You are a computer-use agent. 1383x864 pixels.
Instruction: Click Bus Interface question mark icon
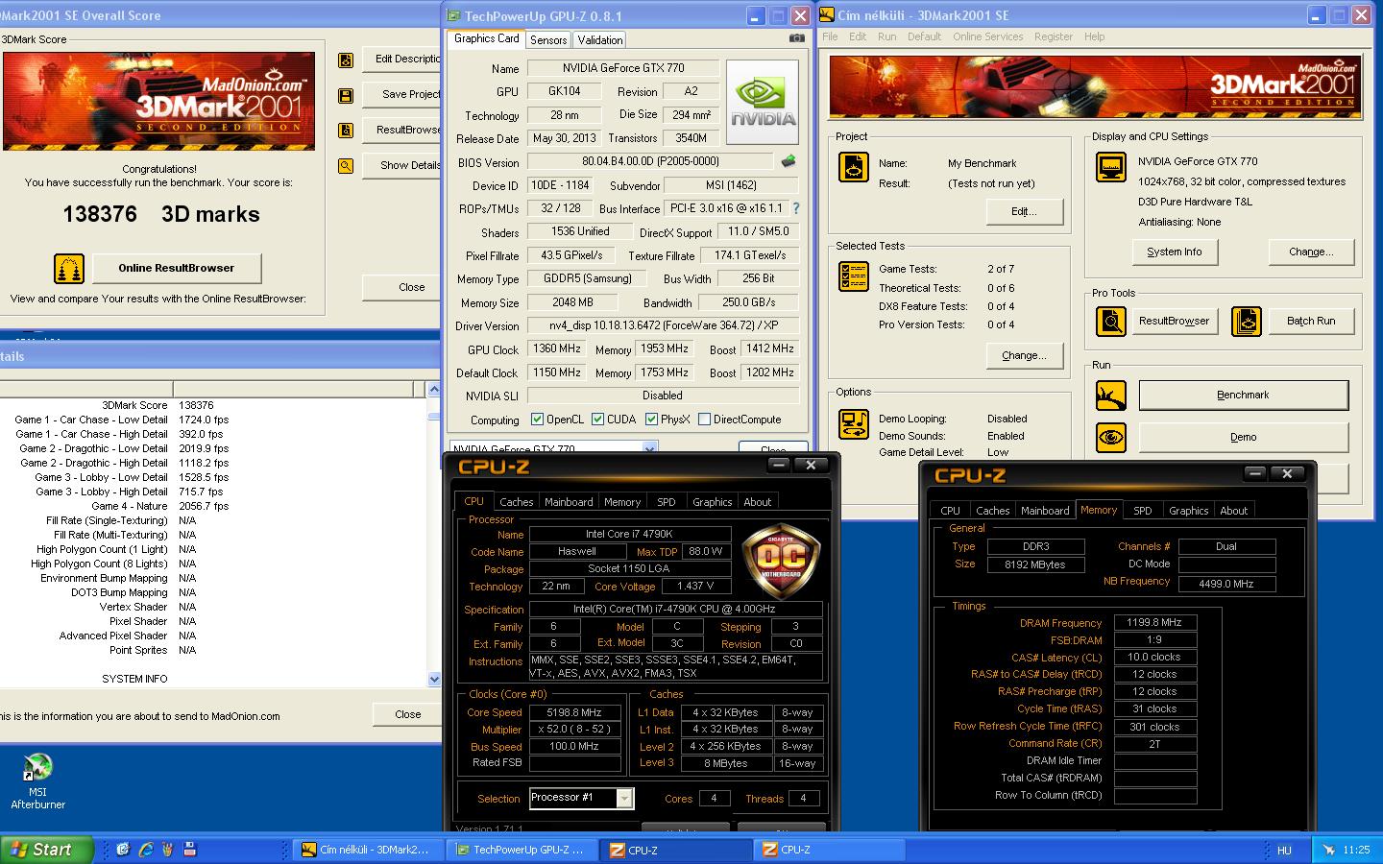[x=795, y=208]
